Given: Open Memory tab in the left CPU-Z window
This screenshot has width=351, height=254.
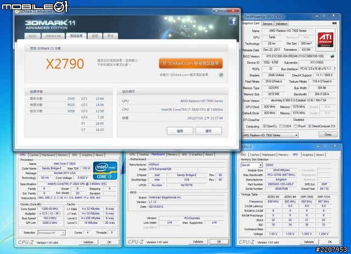Looking at the screenshot, I should click(63, 155).
